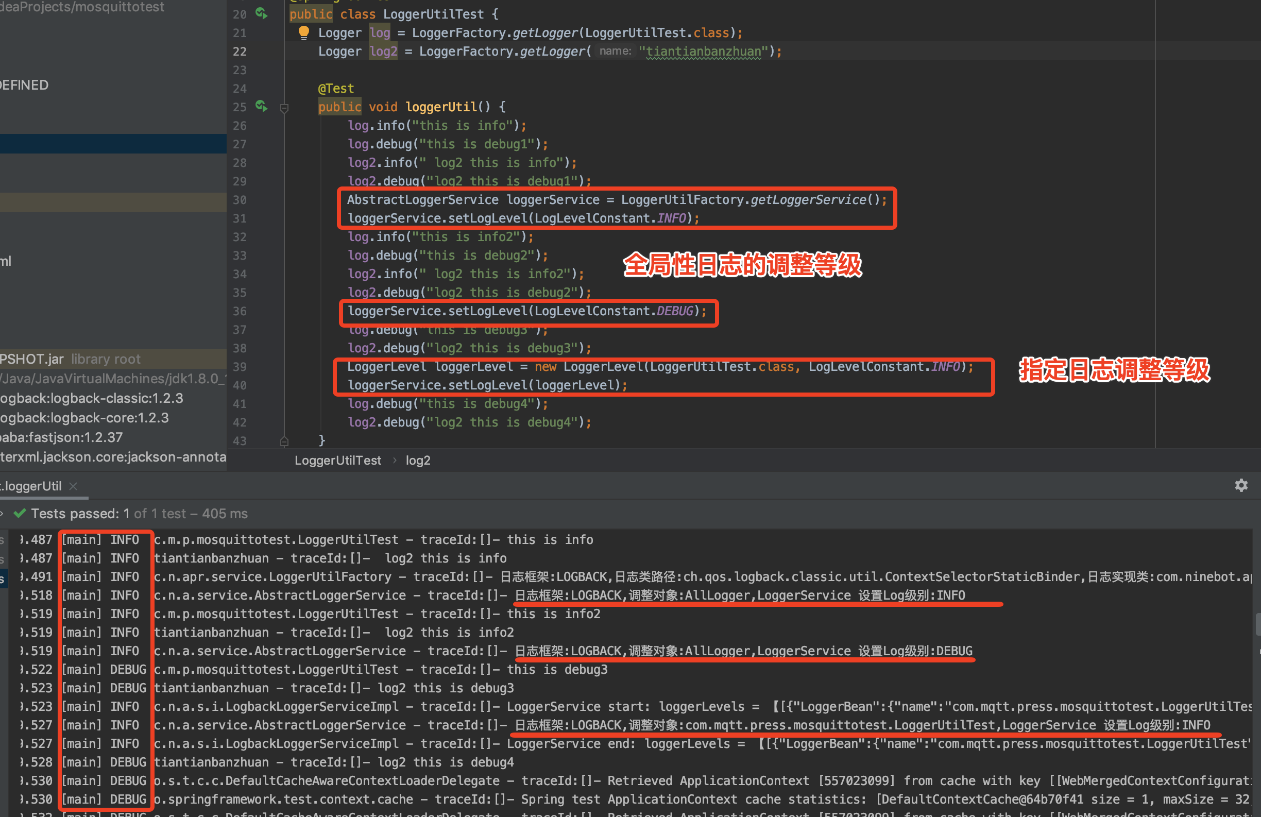
Task: Click LogLevelConstant.DEBUG on line 36
Action: click(614, 311)
